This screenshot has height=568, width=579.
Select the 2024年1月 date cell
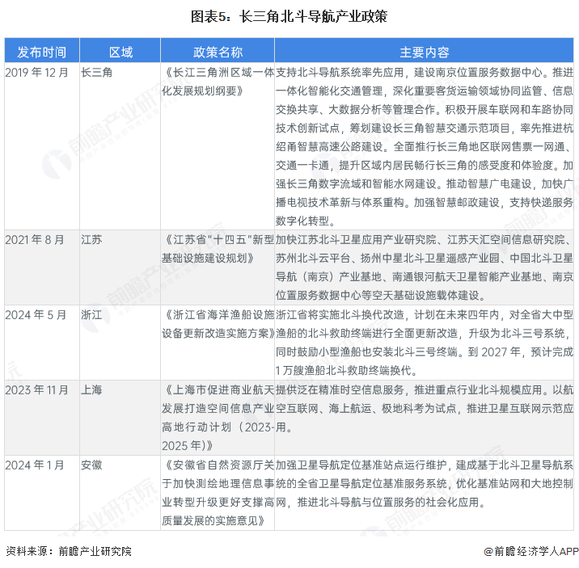click(34, 465)
